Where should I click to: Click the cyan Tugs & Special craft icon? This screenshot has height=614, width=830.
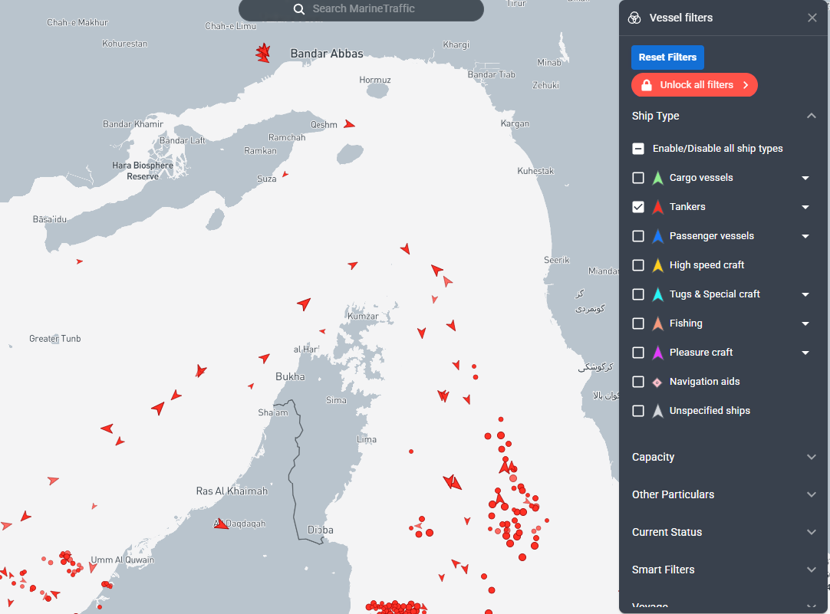coord(657,294)
